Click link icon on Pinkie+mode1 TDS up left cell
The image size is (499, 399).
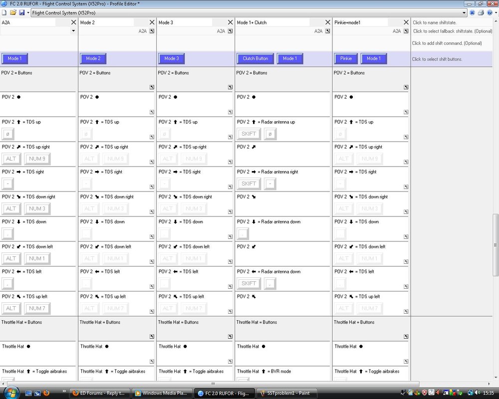[406, 312]
